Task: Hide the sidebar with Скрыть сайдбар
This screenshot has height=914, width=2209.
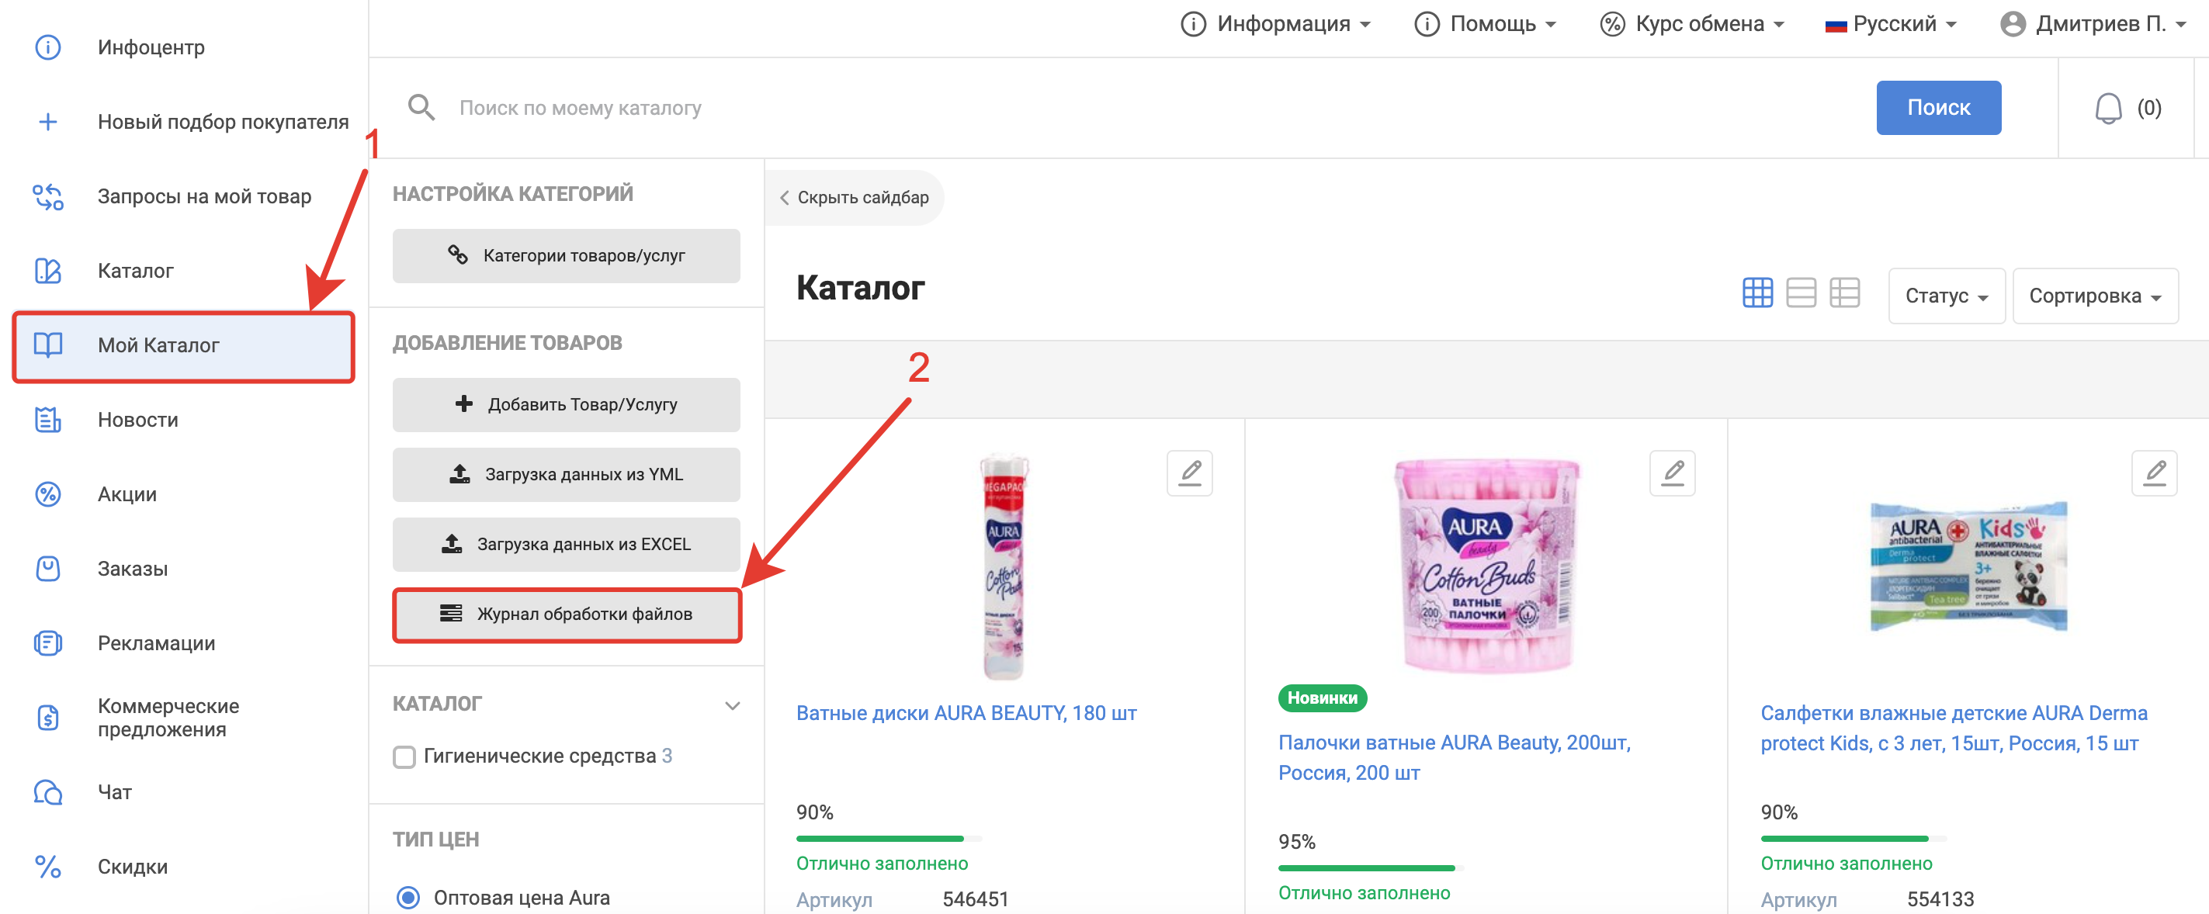Action: [854, 198]
